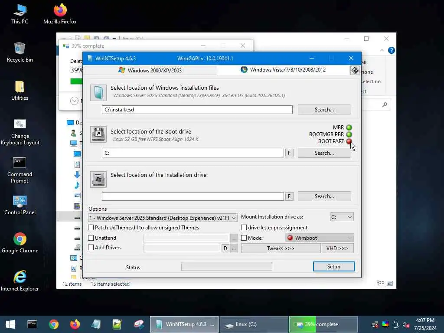
Task: Click the Setup button
Action: tap(333, 267)
